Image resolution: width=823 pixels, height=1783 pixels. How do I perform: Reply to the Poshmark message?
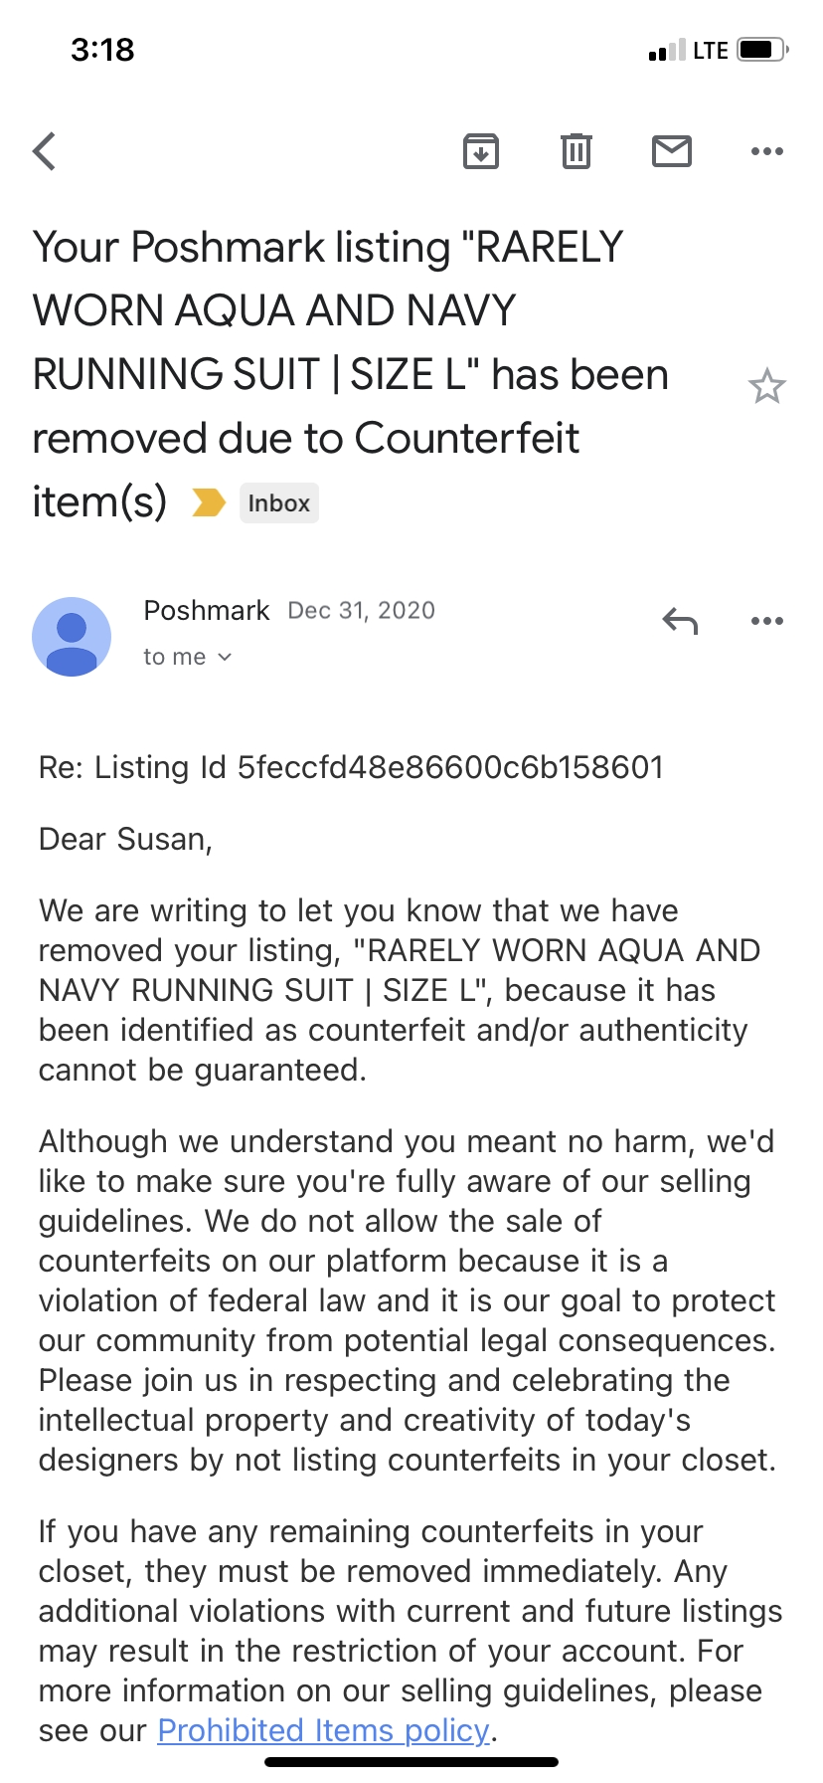680,620
